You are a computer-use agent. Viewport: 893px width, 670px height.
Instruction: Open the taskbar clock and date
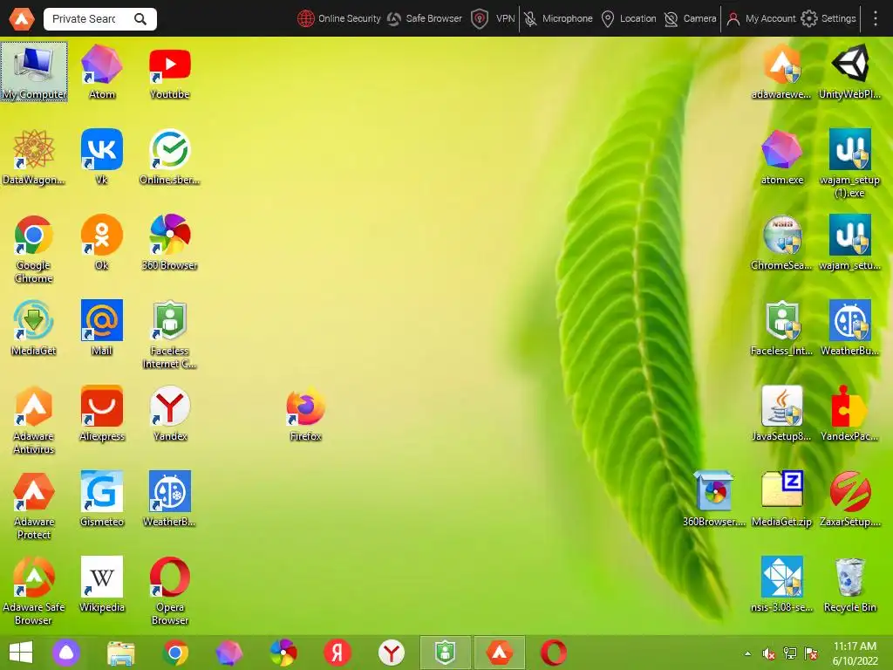tap(855, 653)
